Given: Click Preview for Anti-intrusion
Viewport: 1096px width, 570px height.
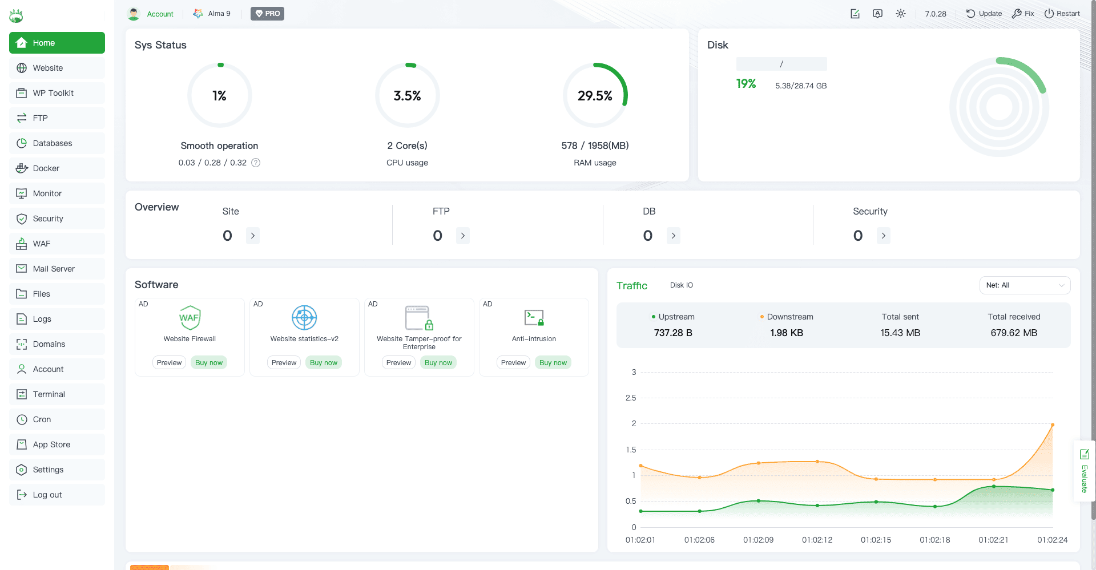Looking at the screenshot, I should coord(513,363).
